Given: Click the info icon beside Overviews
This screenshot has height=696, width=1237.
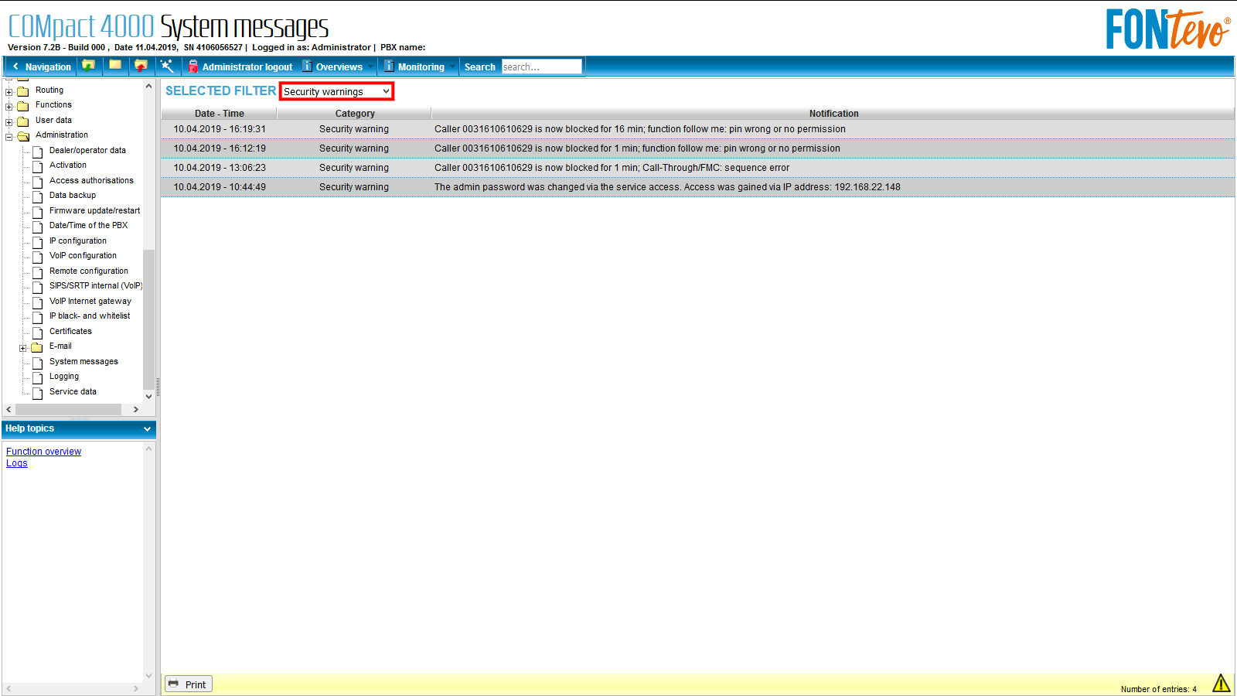Looking at the screenshot, I should click(x=307, y=67).
